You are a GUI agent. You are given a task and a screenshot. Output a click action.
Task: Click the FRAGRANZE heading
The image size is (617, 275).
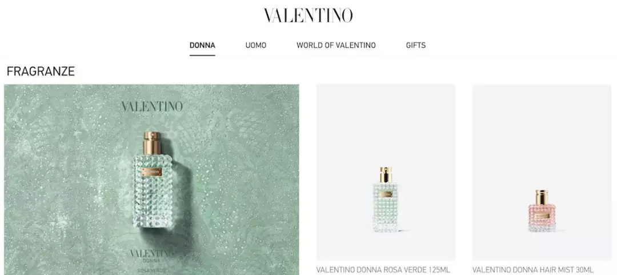pyautogui.click(x=41, y=71)
